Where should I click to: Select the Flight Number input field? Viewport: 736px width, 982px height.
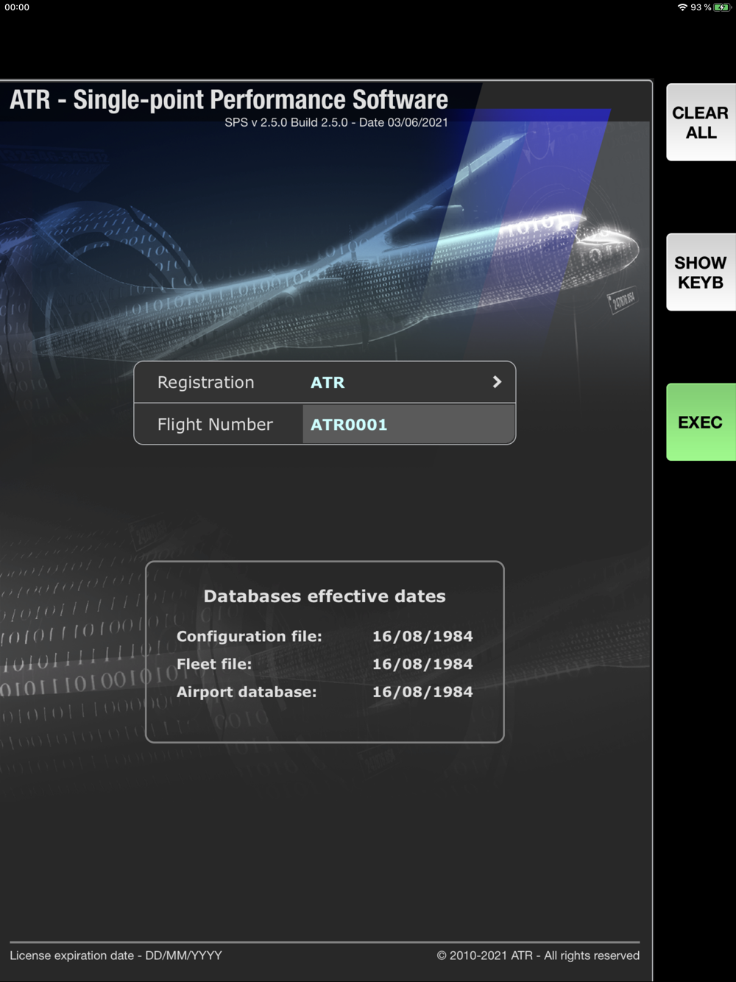pos(408,424)
